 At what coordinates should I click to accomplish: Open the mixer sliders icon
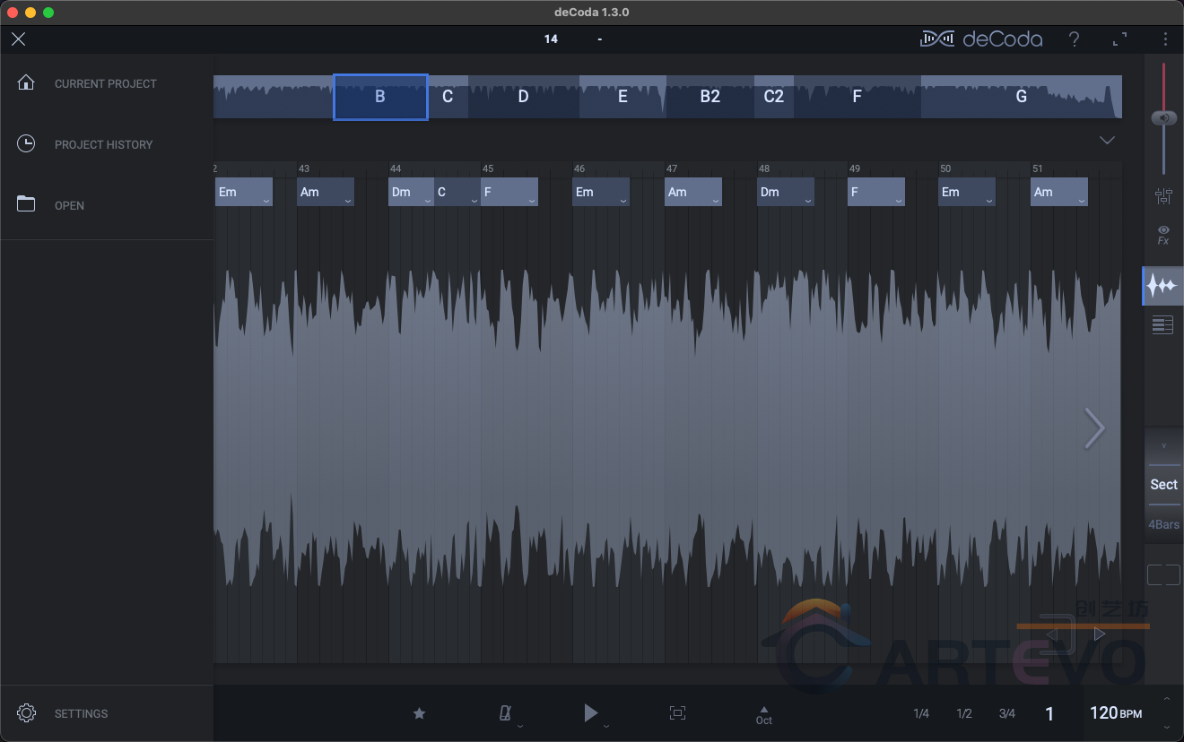[x=1163, y=196]
